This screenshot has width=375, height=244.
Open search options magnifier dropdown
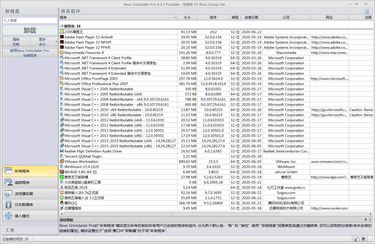(x=6, y=20)
